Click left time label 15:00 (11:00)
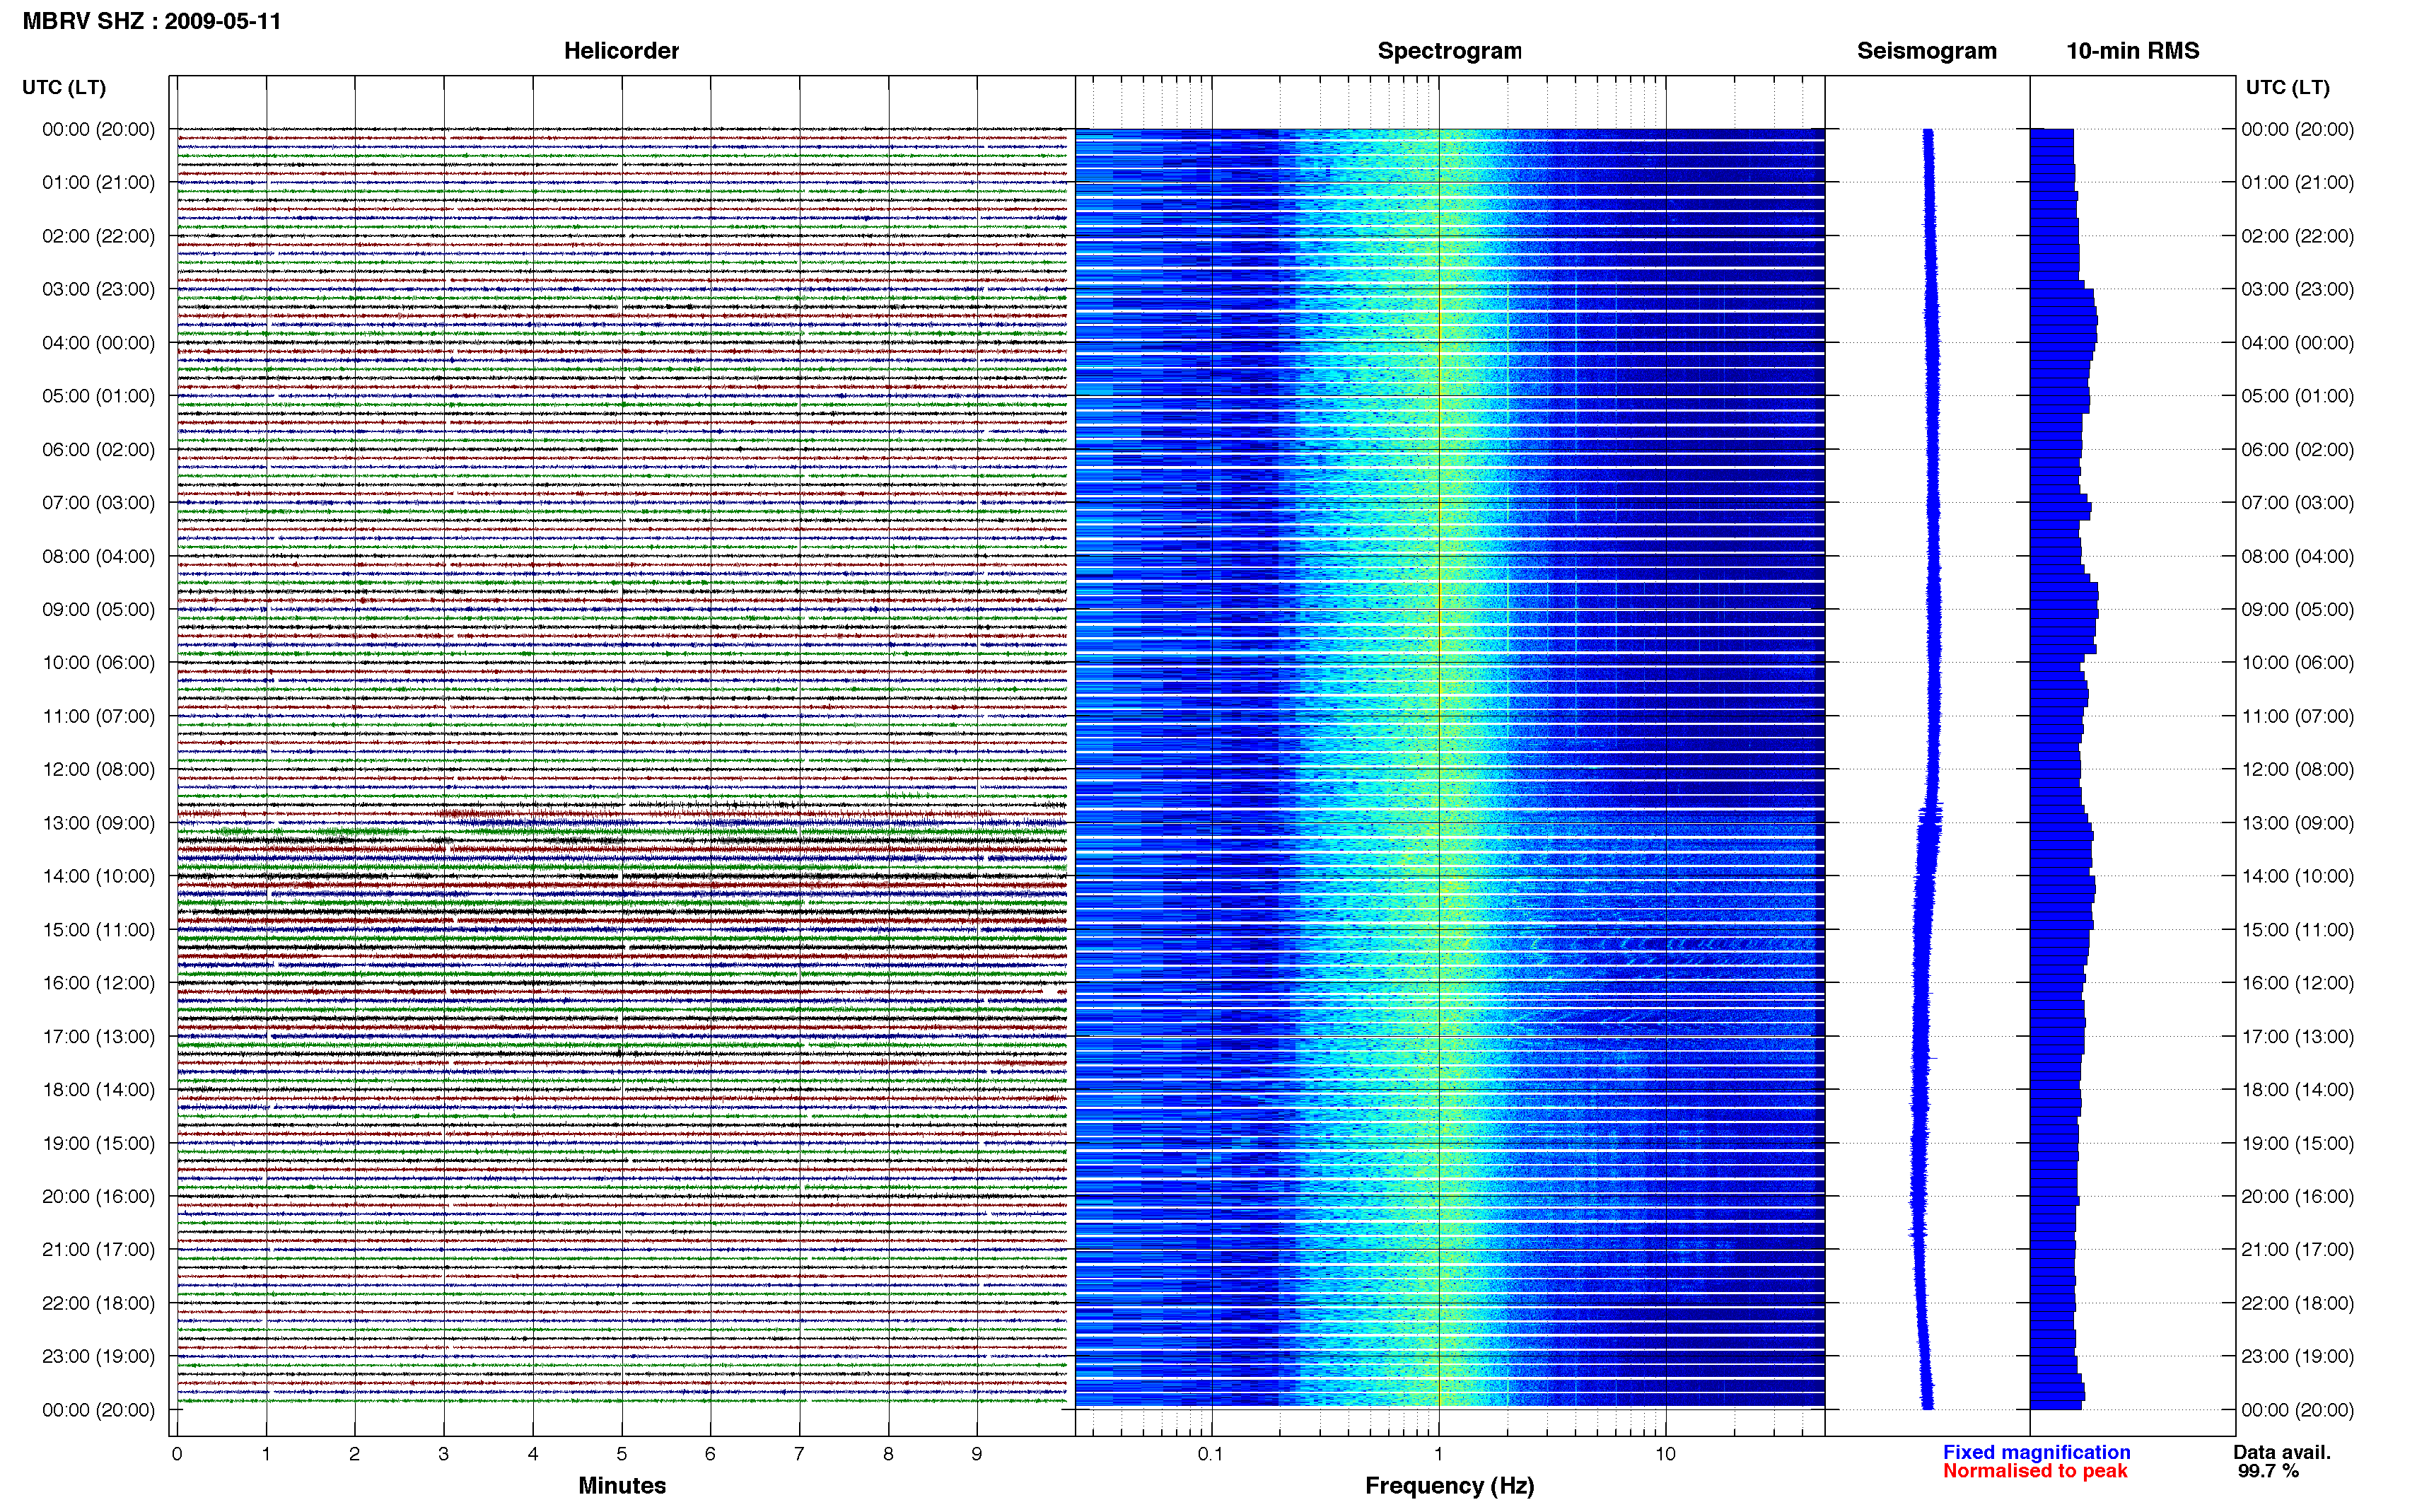This screenshot has width=2417, height=1512. coord(98,930)
